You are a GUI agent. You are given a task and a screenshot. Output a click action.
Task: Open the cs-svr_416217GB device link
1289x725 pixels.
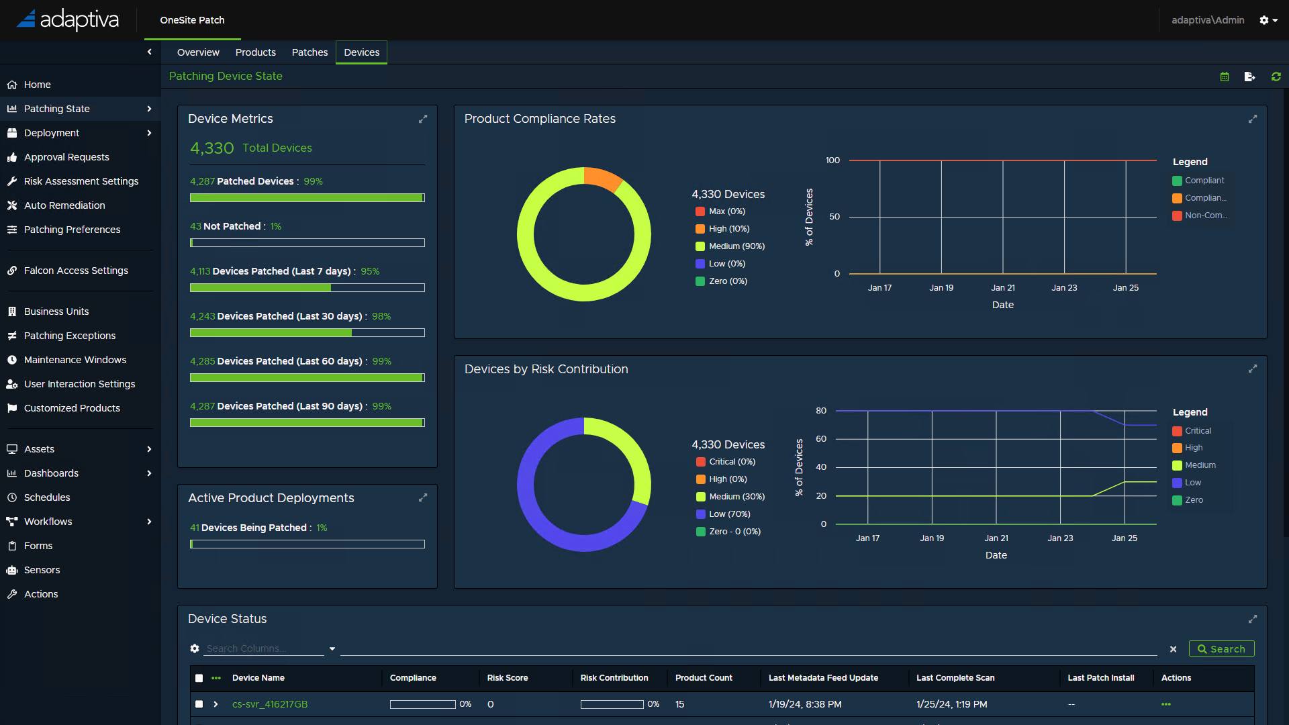click(269, 704)
